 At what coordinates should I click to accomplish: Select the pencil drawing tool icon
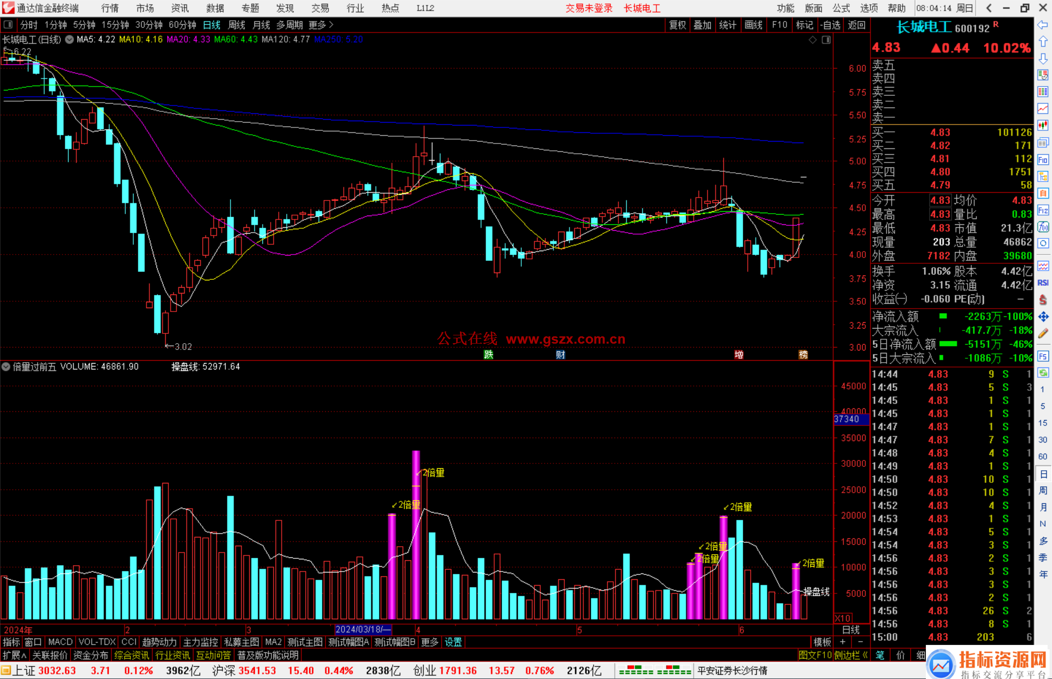1043,333
